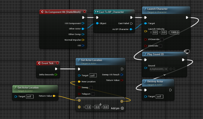
Task: Click add node Y value 0.0 field
Action: [97, 107]
